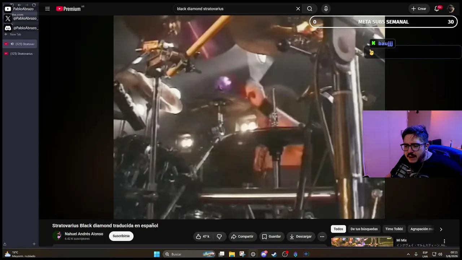The image size is (462, 260).
Task: Open the taskbar app icon left of Discord
Action: pyautogui.click(x=253, y=254)
